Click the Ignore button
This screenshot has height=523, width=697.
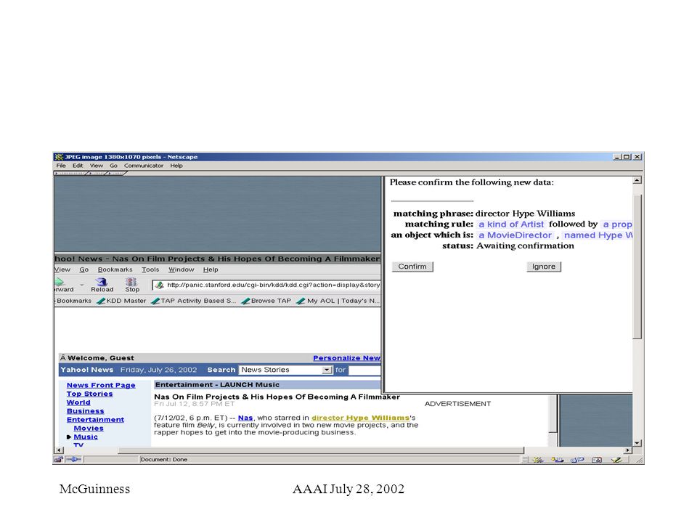[544, 267]
